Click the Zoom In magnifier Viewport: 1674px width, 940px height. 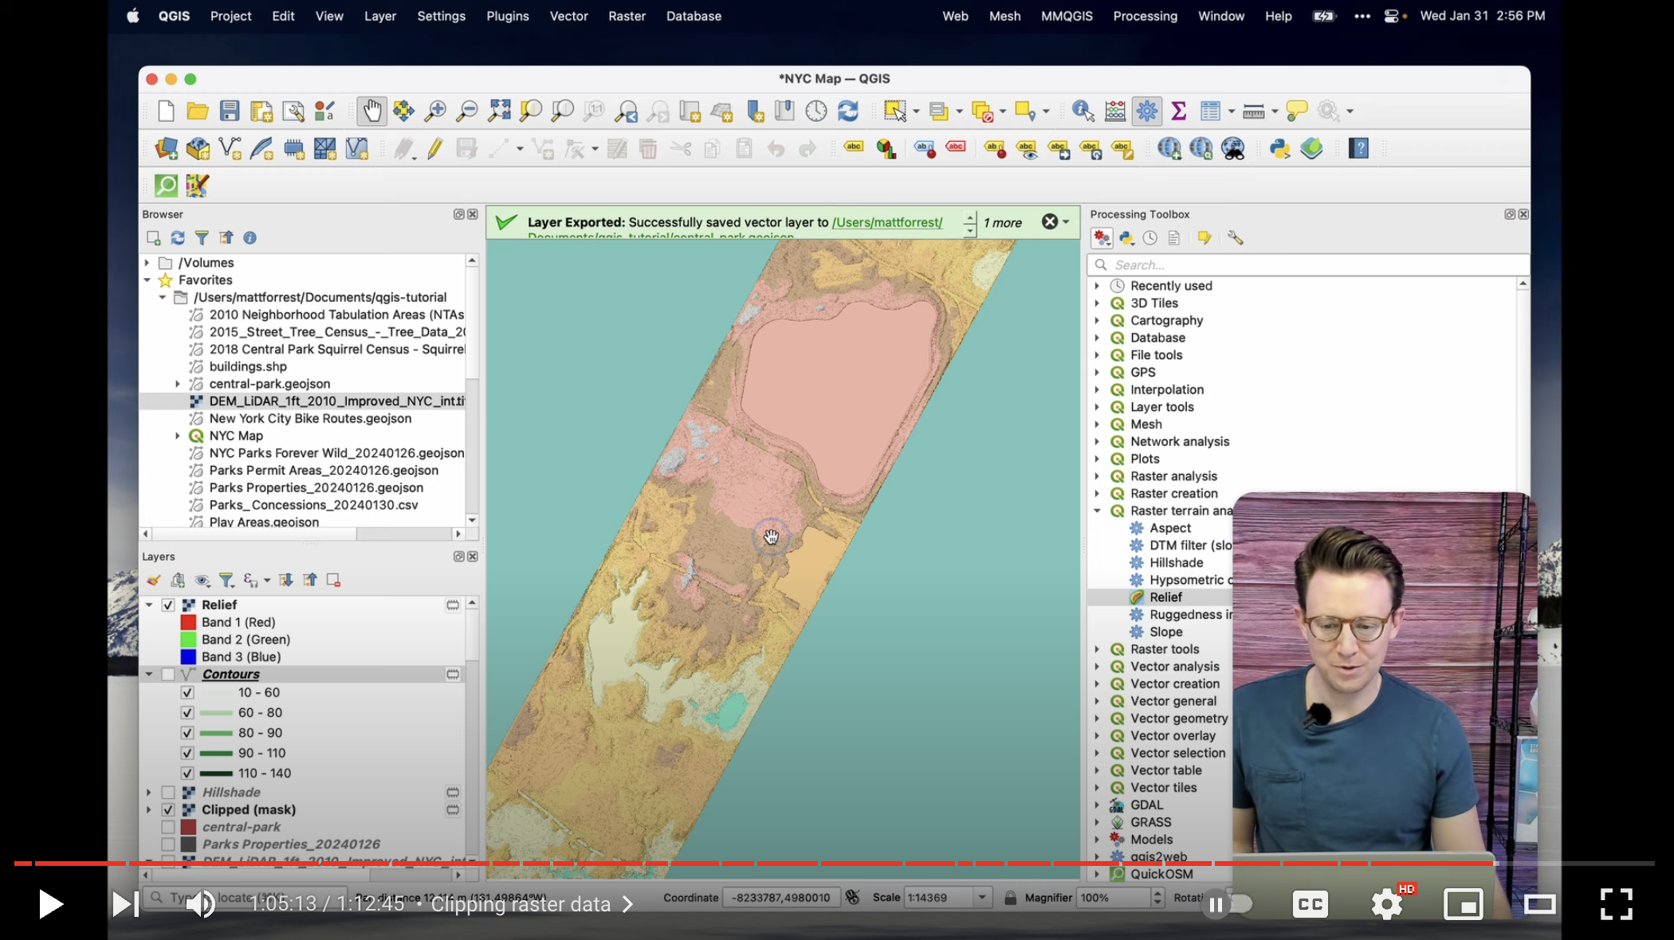435,111
